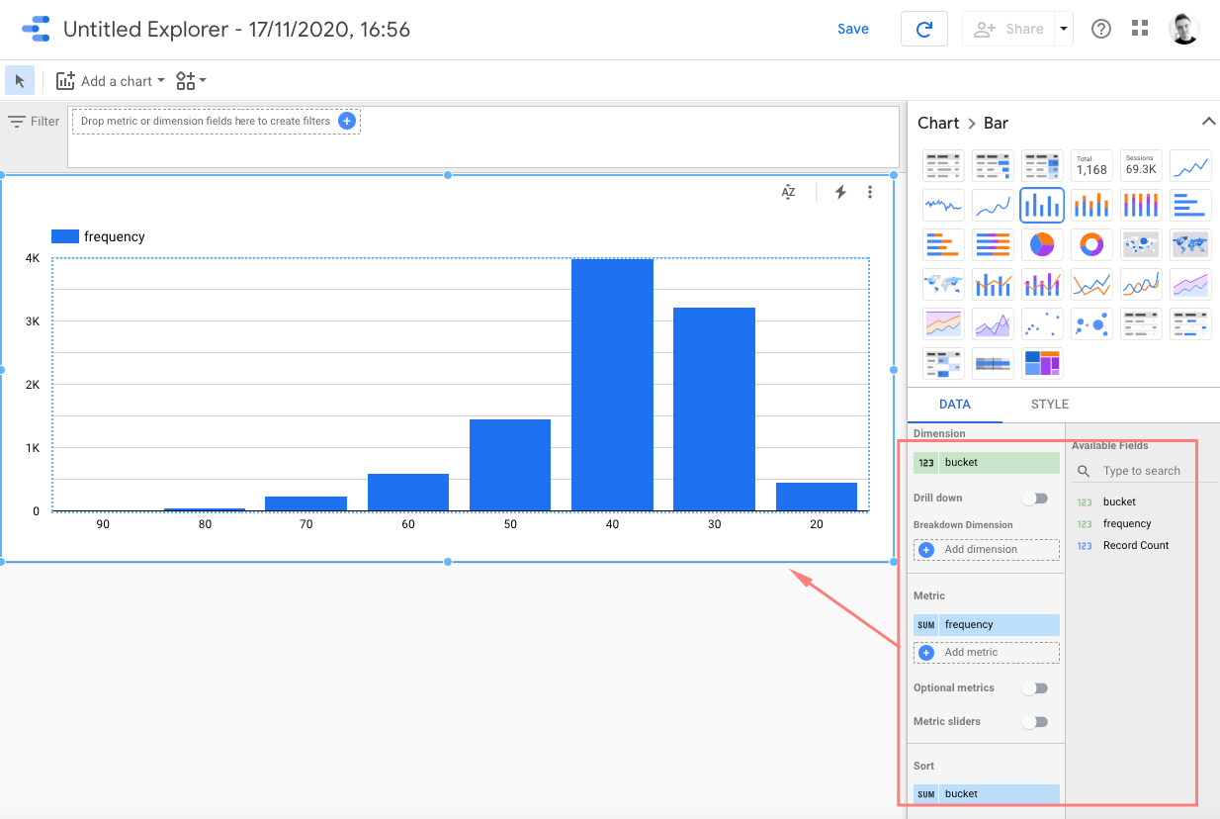Click Add metric
1220x819 pixels.
987,653
